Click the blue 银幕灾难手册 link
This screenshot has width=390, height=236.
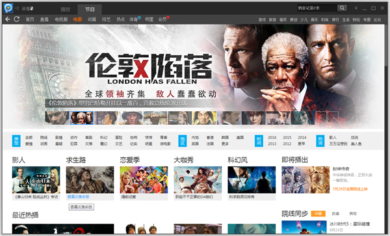pos(78,197)
